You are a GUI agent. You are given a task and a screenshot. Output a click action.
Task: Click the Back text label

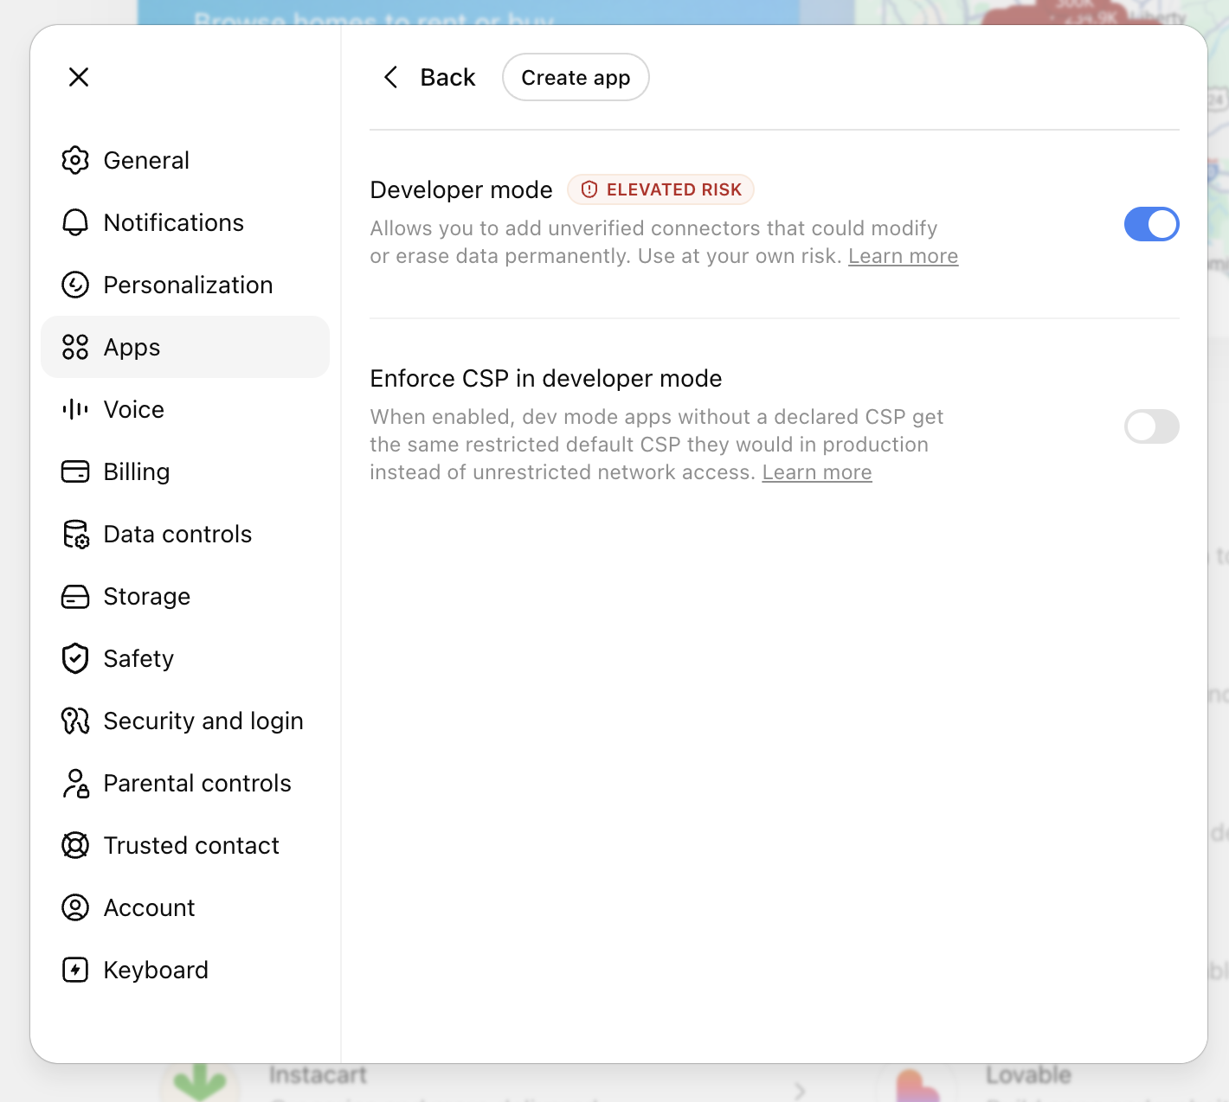tap(447, 77)
